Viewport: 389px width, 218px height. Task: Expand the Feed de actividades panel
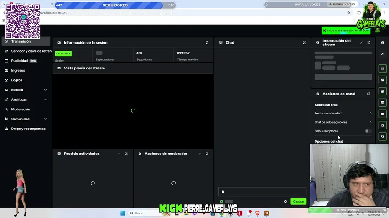126,154
